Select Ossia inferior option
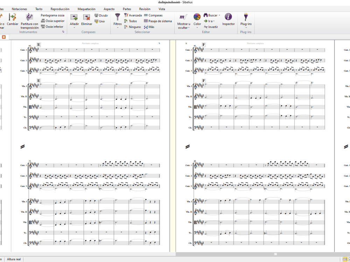The image size is (350, 262). (x=52, y=27)
